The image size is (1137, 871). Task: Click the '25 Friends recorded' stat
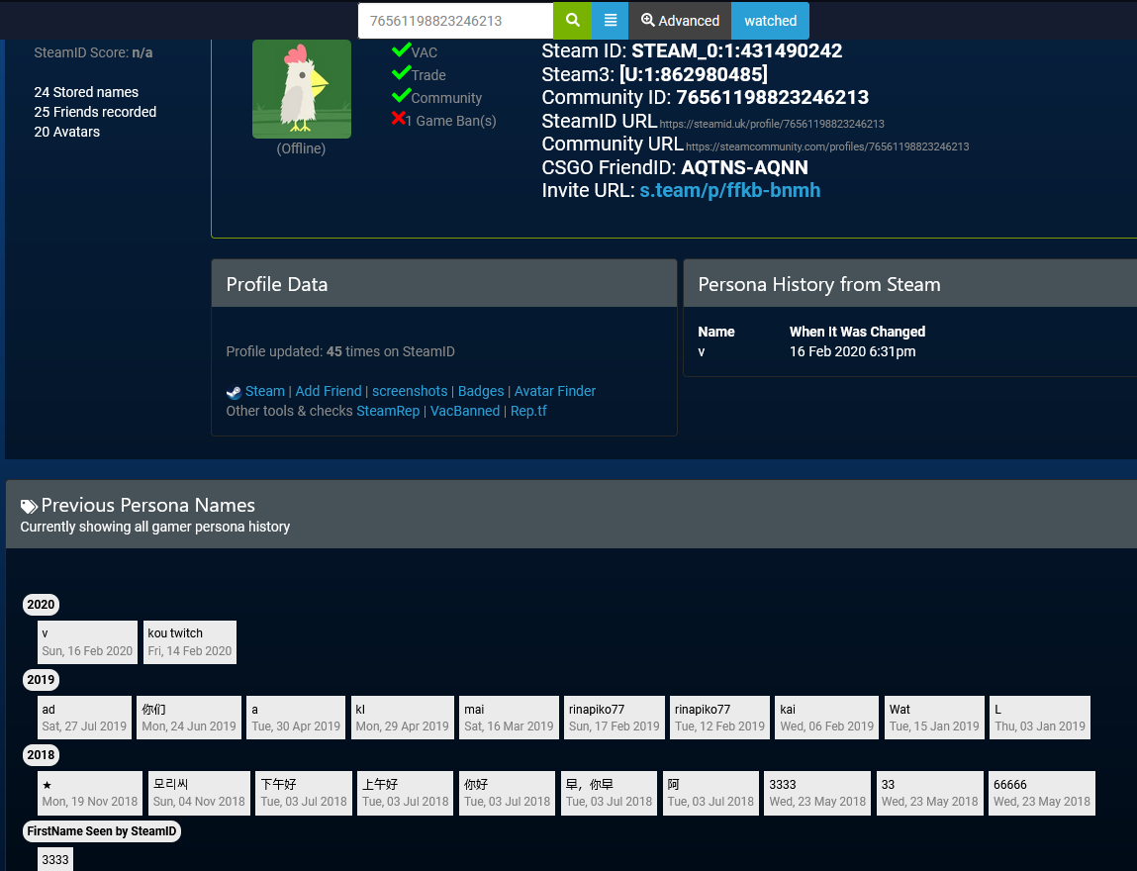(95, 112)
